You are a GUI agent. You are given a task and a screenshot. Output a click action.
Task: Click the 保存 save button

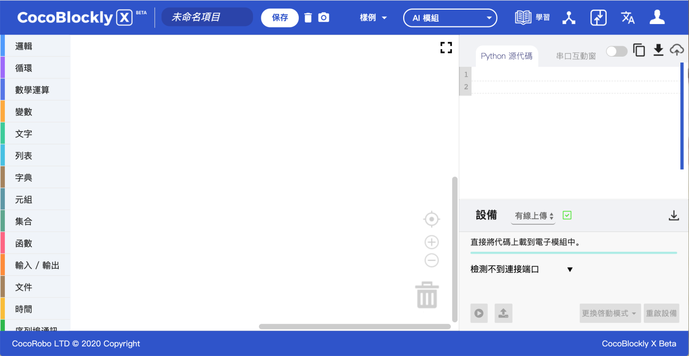pyautogui.click(x=280, y=18)
